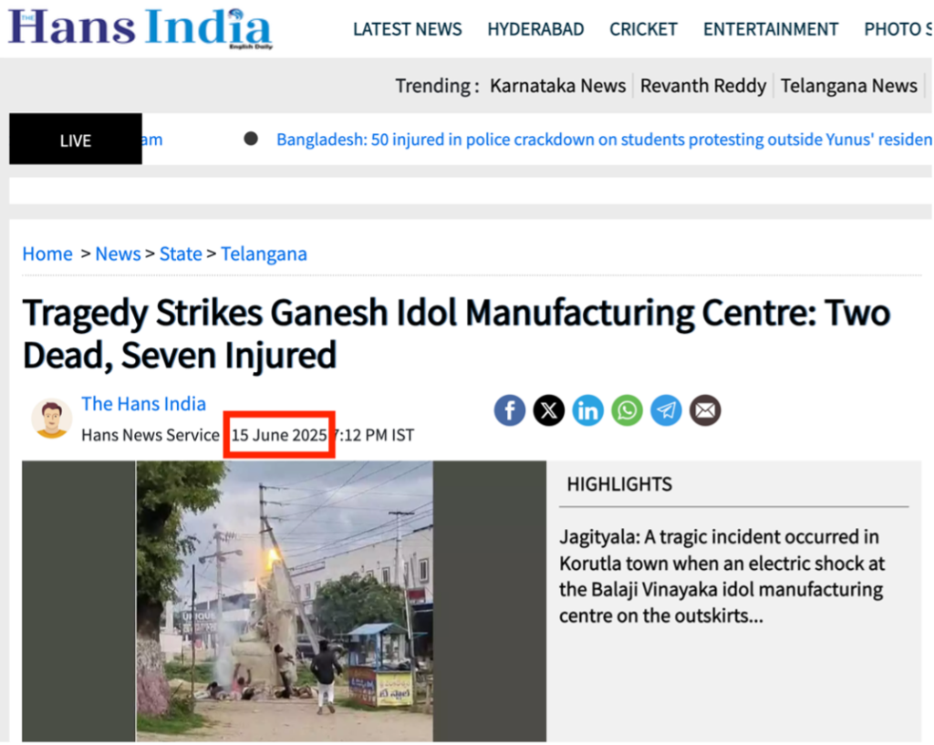Click the LIVE ticker button

[x=76, y=139]
